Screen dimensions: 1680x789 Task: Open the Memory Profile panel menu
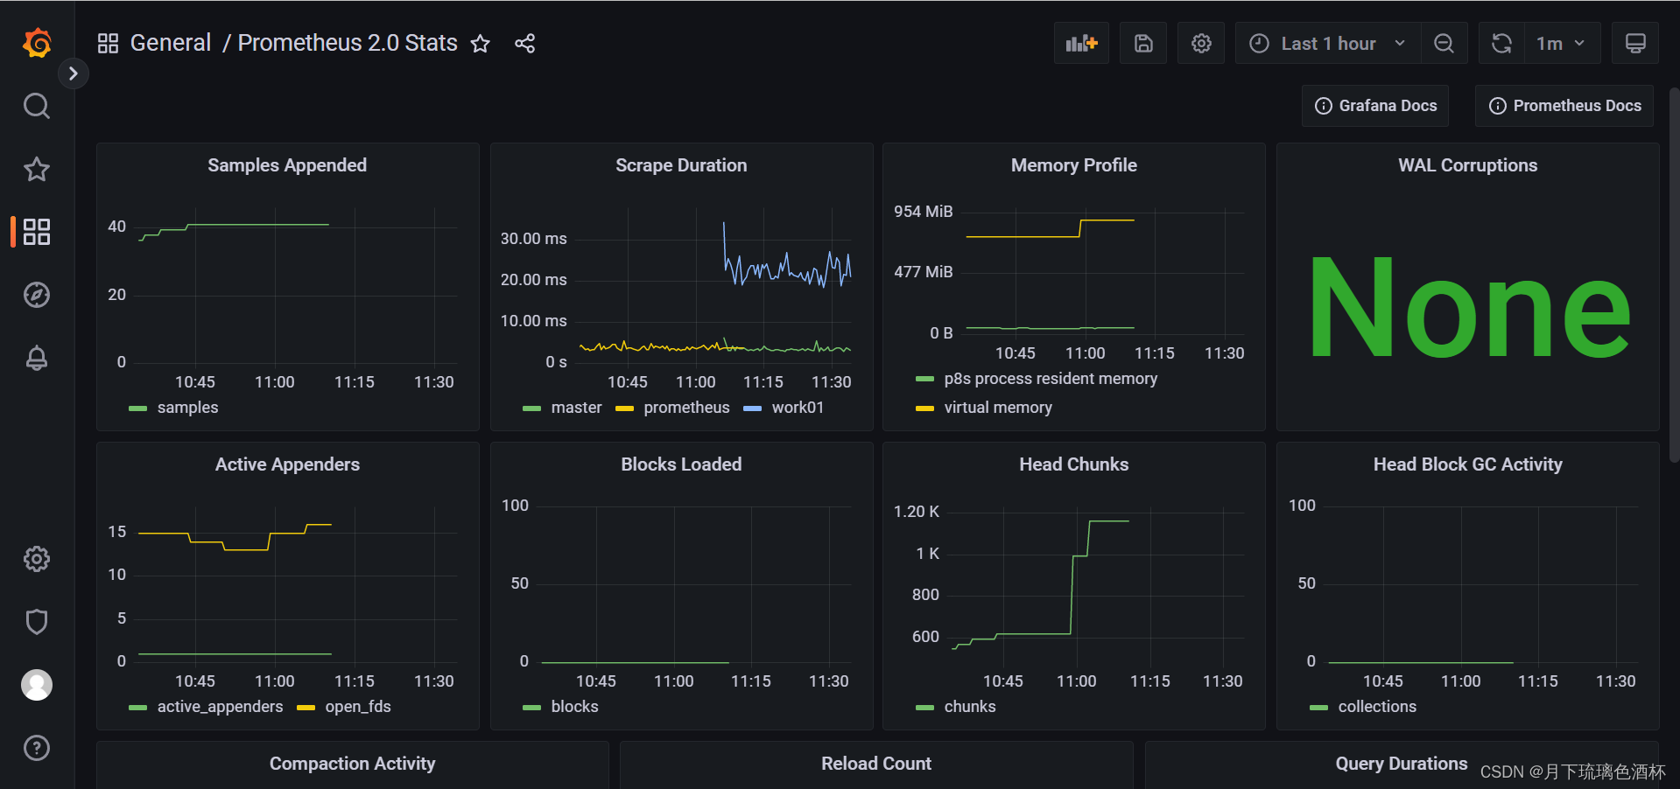tap(1074, 165)
